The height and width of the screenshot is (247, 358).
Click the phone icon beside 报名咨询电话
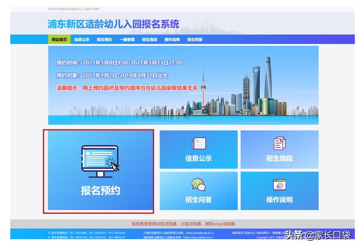49,233
